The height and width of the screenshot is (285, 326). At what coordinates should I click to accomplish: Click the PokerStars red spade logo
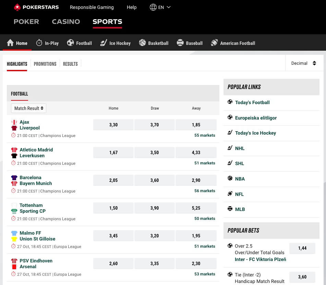(17, 7)
